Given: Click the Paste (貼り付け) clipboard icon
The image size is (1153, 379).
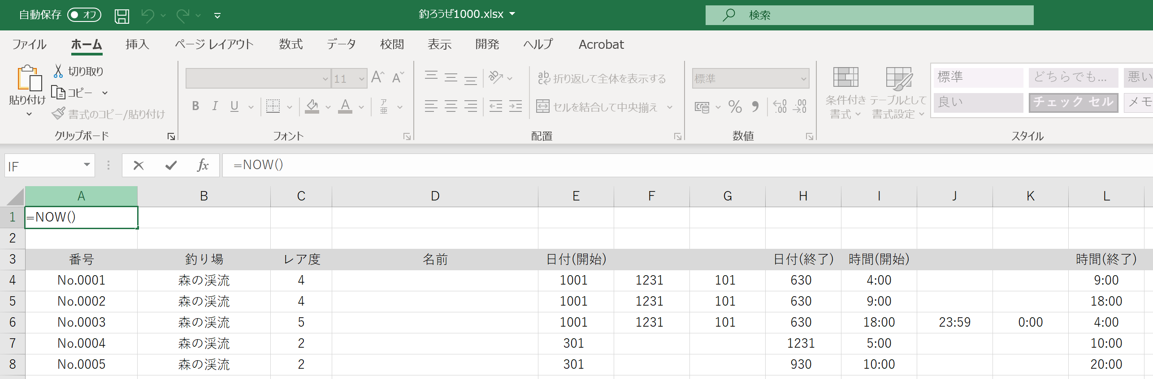Looking at the screenshot, I should point(29,78).
